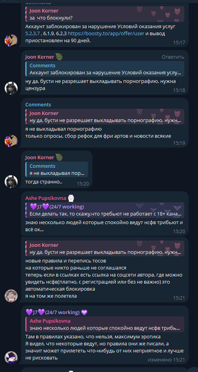Screen dimensions: 198x372
Task: Open Ashe Pupsikovna's profile from name label
Action: [x=46, y=198]
